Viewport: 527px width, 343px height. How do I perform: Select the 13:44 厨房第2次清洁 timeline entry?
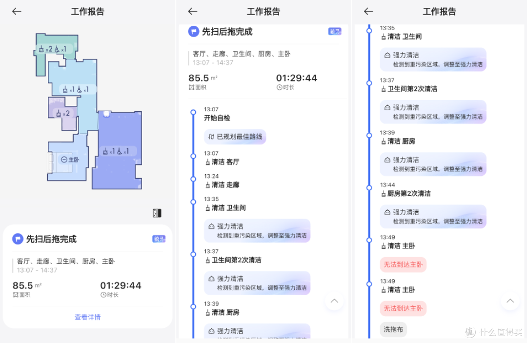click(x=405, y=189)
